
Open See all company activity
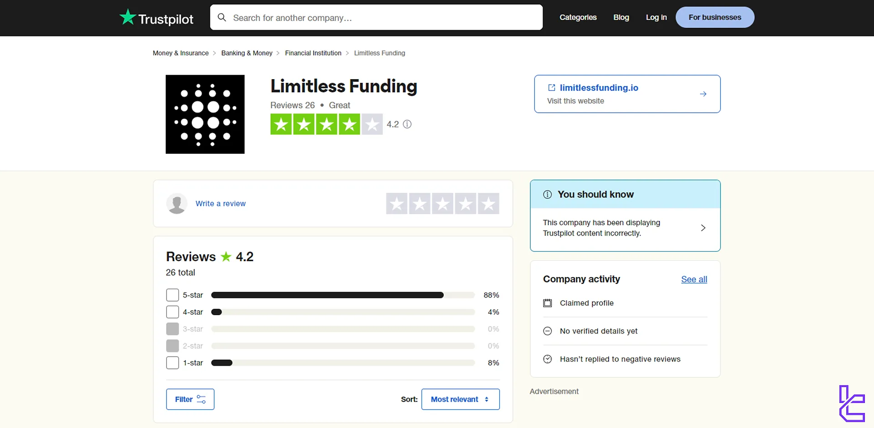click(x=694, y=279)
